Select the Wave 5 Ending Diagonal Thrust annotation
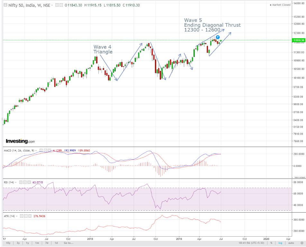The image size is (306, 247). click(212, 25)
